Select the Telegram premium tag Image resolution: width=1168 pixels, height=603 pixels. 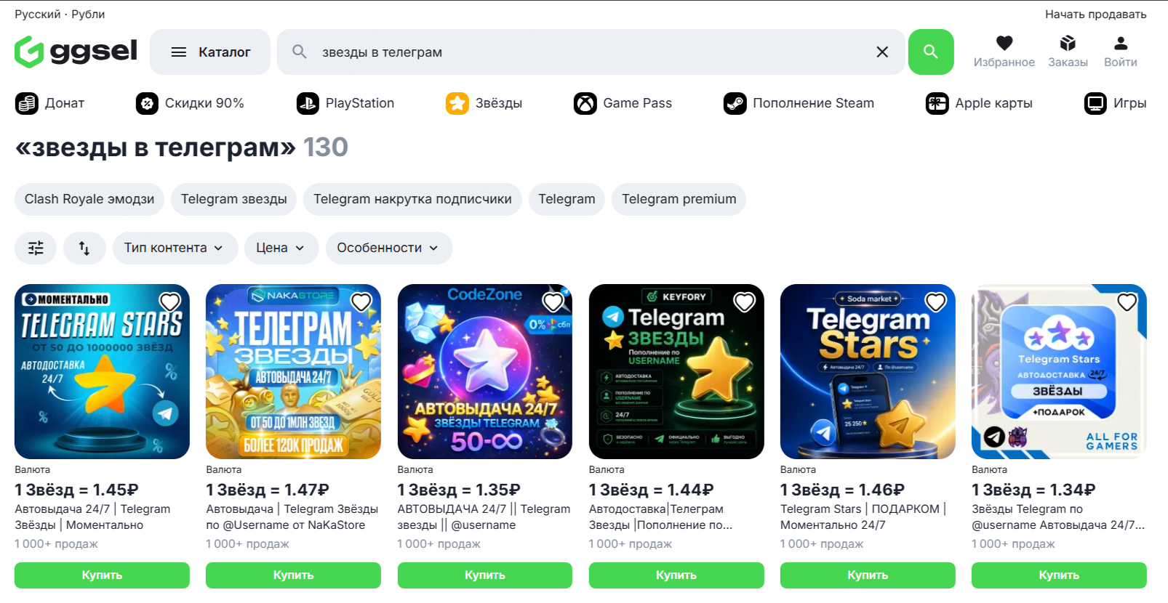click(x=679, y=199)
